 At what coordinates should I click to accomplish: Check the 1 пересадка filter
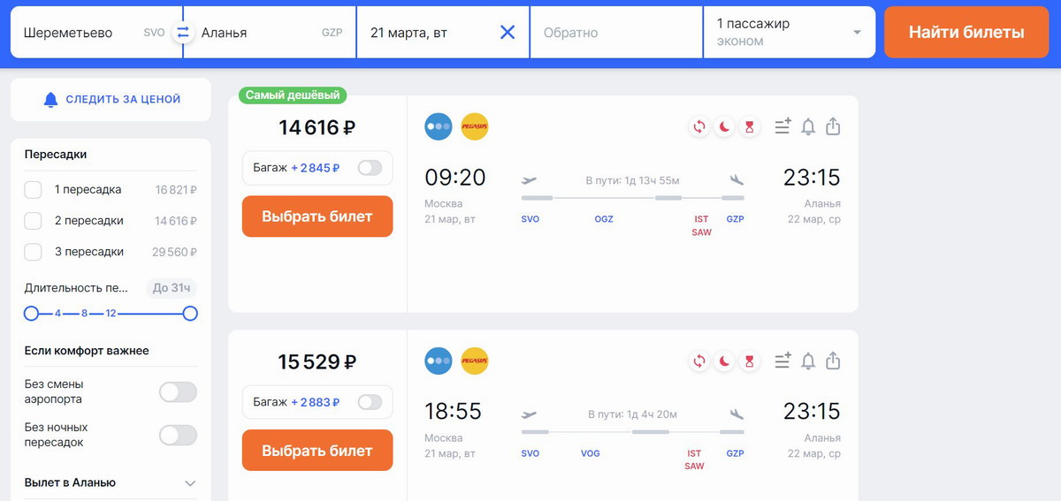tap(34, 190)
